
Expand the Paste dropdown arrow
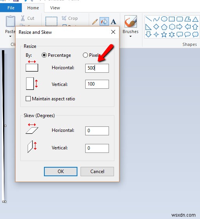coord(10,37)
